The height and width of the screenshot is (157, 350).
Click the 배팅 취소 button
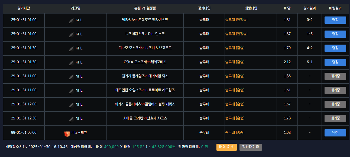(x=226, y=147)
